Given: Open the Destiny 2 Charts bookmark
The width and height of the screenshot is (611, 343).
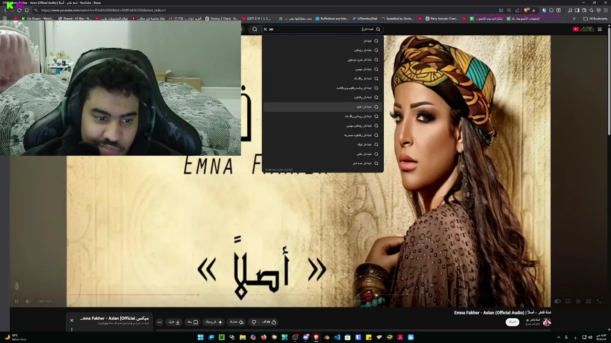Looking at the screenshot, I should 221,19.
